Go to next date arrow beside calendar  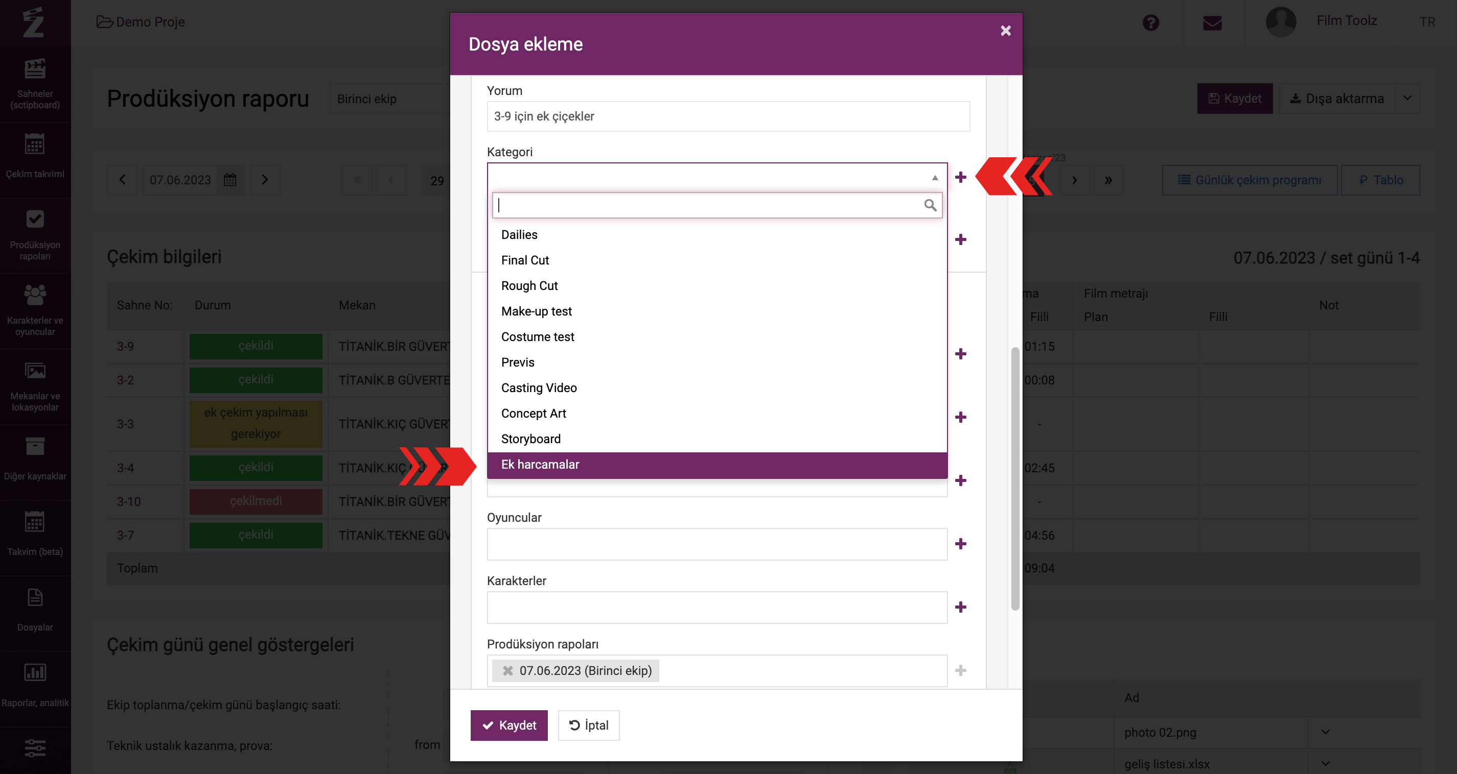click(265, 180)
